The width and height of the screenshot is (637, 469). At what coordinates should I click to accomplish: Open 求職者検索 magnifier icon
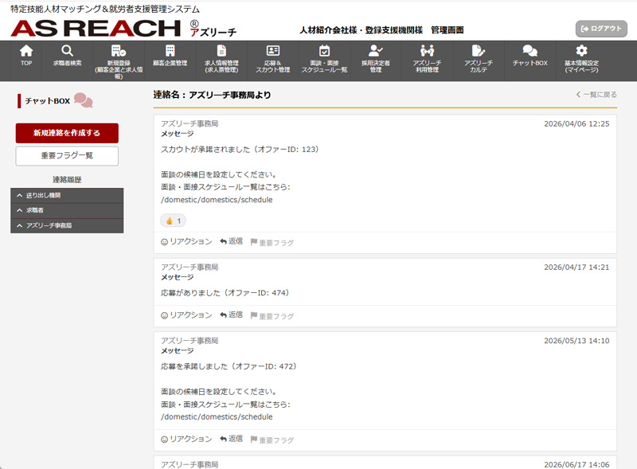(x=67, y=51)
